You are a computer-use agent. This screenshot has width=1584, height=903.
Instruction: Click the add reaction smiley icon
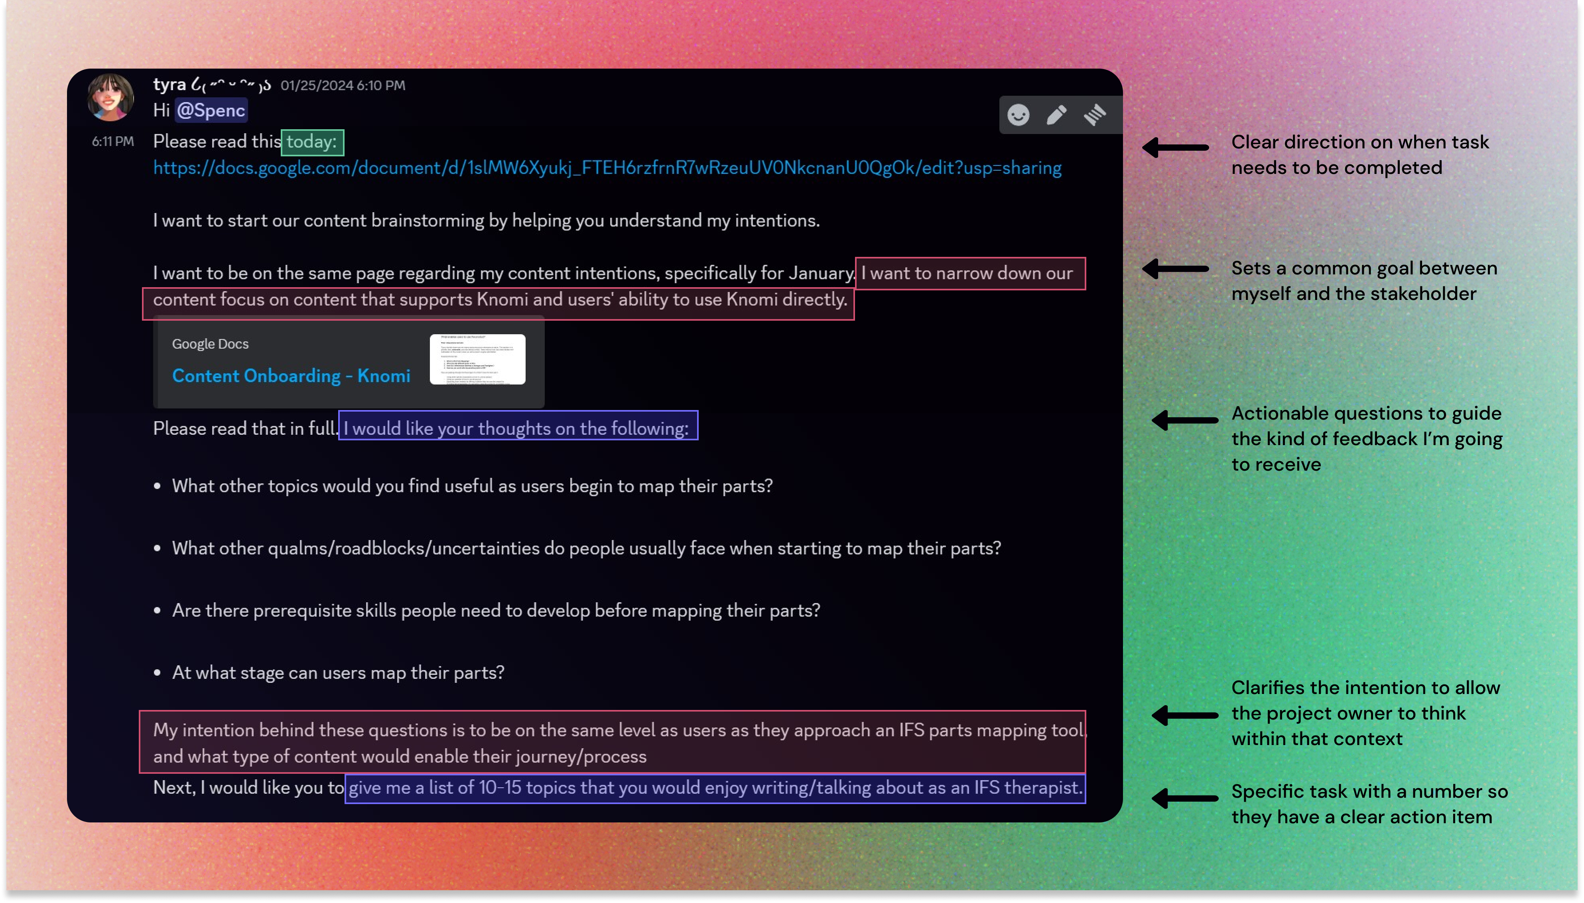(1018, 115)
